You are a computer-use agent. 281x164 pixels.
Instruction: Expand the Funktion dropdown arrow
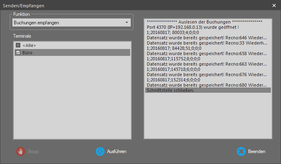click(x=127, y=23)
